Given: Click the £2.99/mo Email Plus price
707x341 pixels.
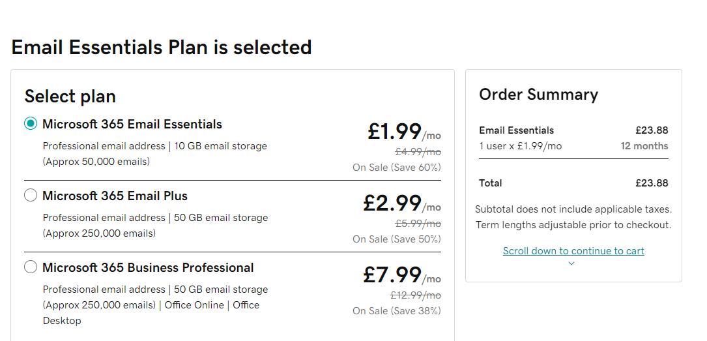Looking at the screenshot, I should (x=401, y=203).
